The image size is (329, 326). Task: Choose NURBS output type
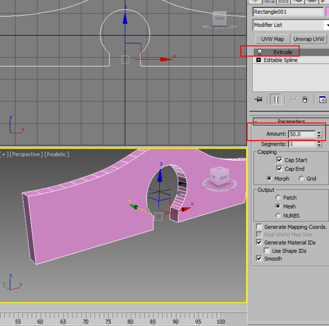(x=278, y=216)
